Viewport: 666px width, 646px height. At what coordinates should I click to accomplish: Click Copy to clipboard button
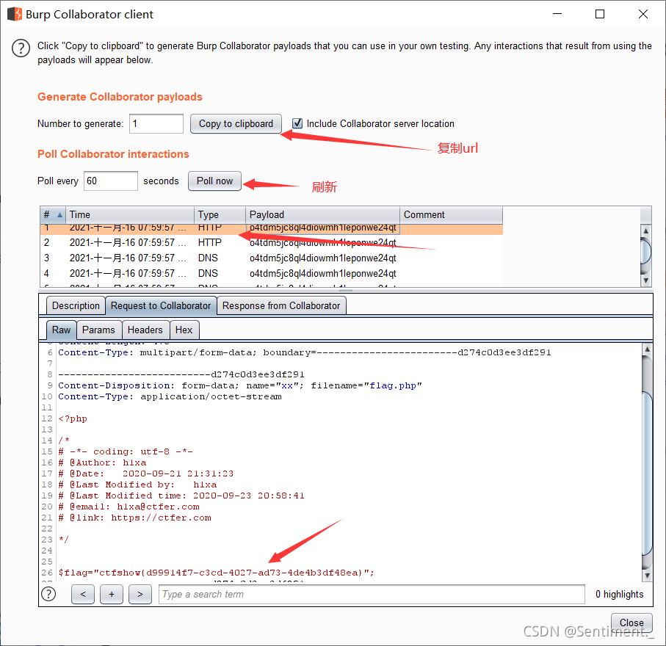(236, 123)
